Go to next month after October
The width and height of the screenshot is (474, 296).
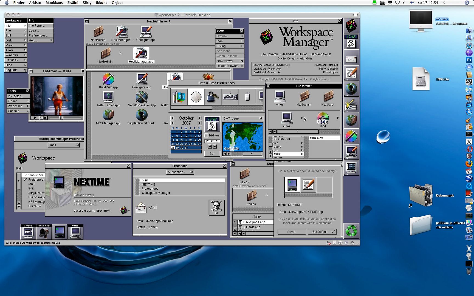click(x=200, y=118)
